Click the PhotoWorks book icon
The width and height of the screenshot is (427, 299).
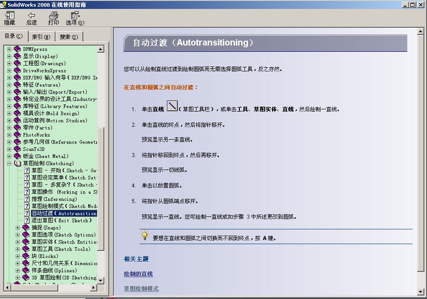pyautogui.click(x=17, y=135)
